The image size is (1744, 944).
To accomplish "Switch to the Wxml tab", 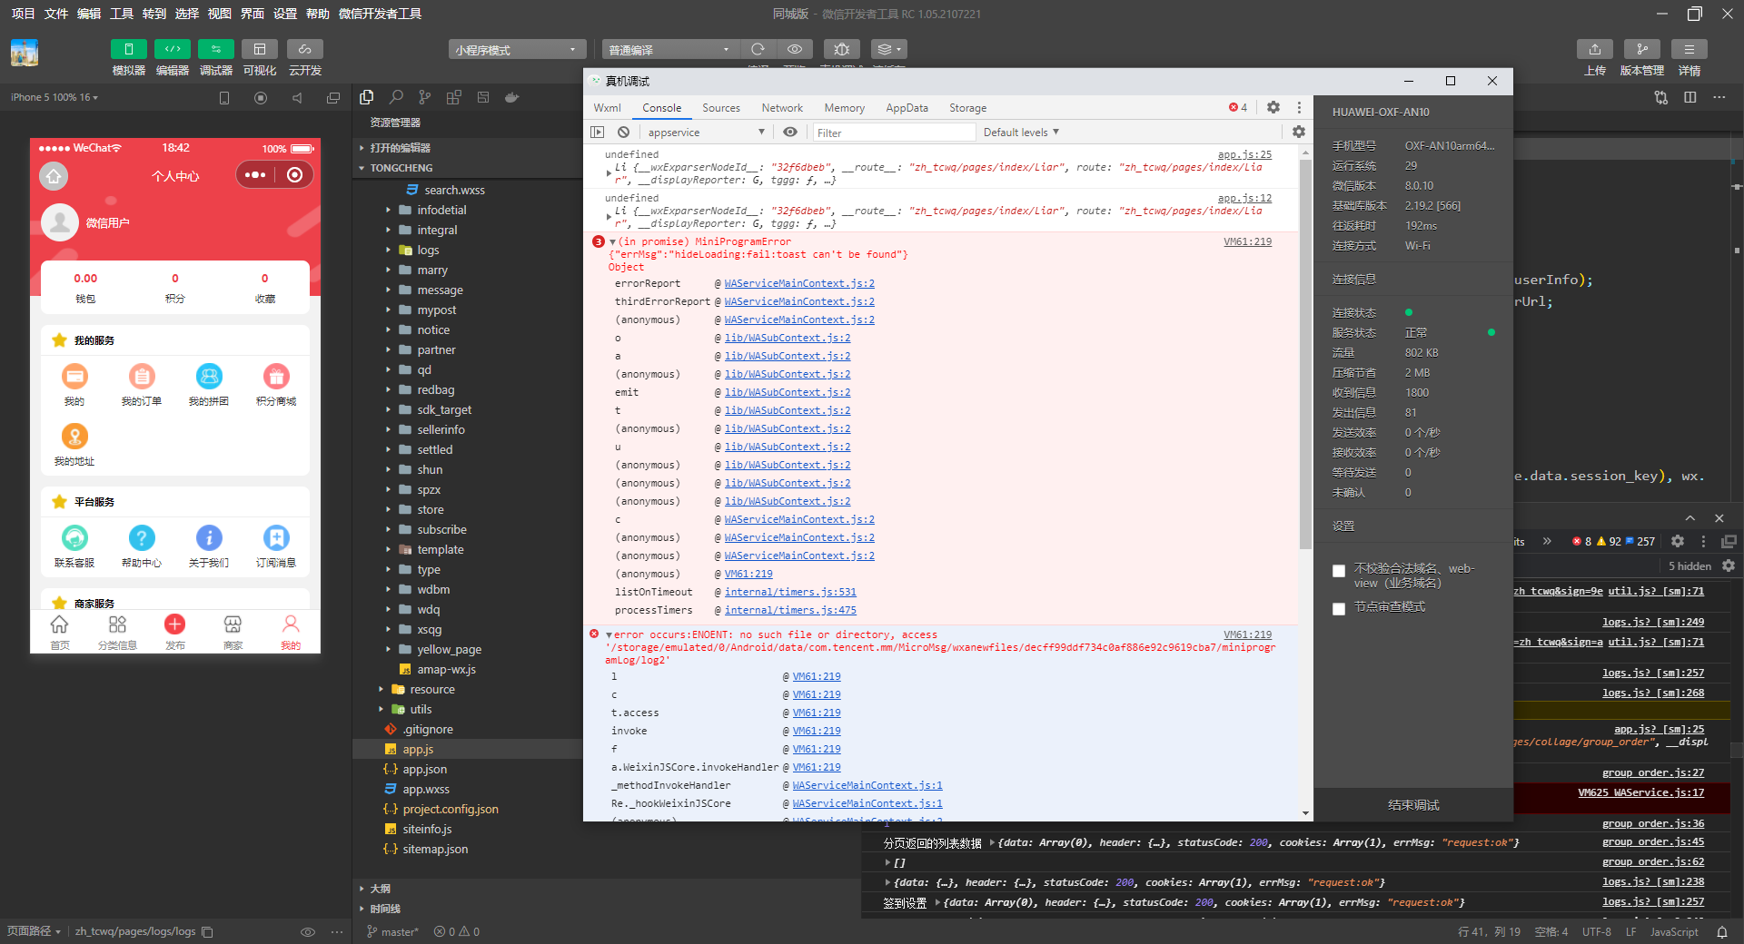I will point(607,107).
